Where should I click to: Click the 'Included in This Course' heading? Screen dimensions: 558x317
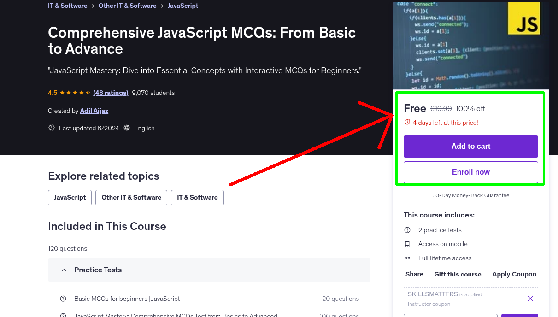click(107, 226)
